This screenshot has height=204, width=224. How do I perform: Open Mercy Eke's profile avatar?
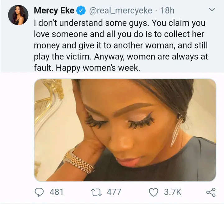pos(18,15)
